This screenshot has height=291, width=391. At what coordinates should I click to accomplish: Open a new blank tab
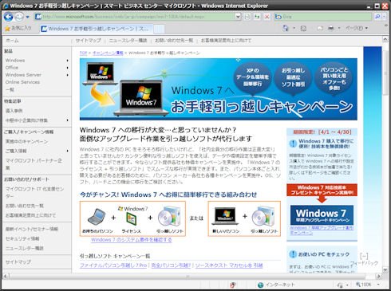pos(159,29)
